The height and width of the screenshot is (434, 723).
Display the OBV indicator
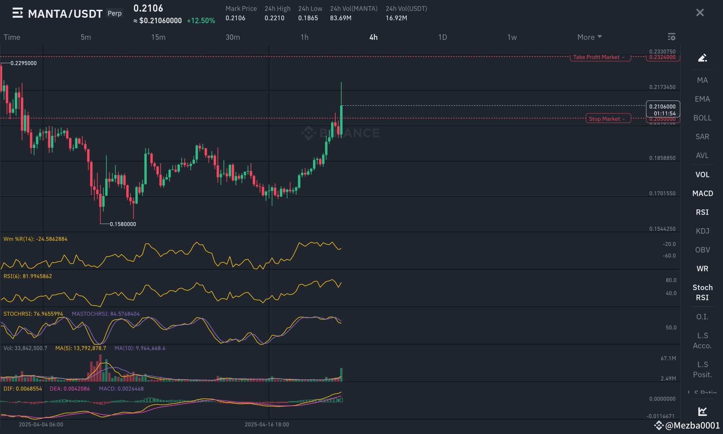[702, 250]
